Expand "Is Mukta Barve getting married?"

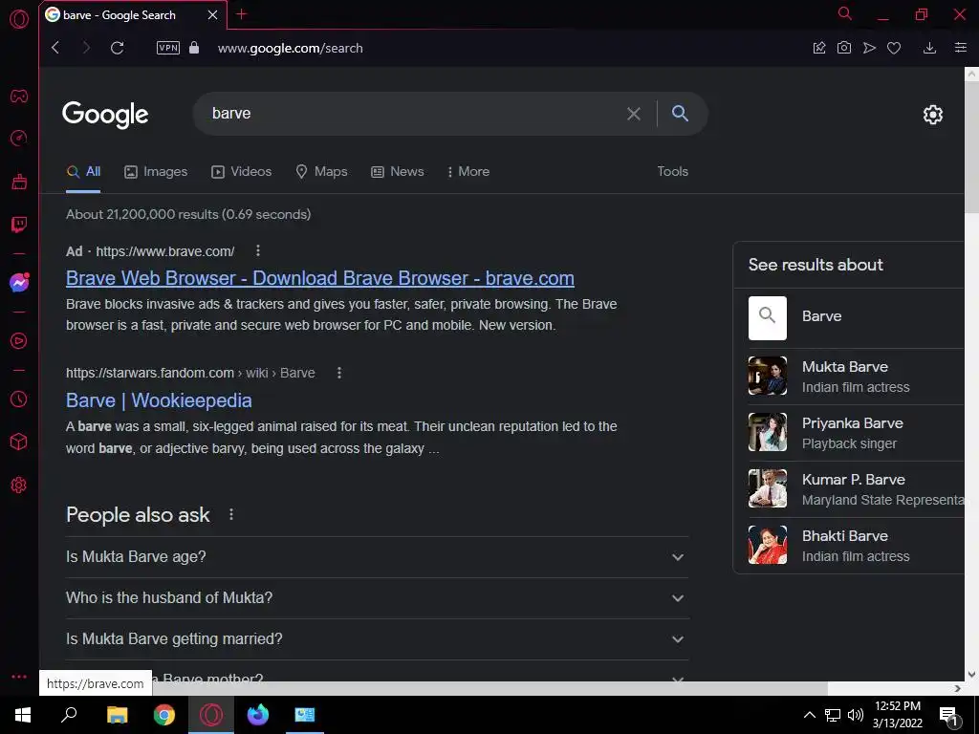[377, 639]
